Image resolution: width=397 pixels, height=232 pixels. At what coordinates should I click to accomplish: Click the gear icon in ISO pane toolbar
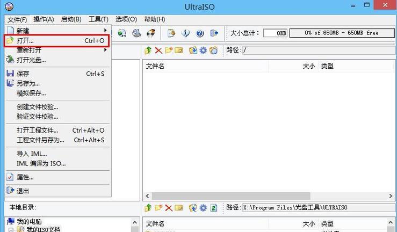203,50
